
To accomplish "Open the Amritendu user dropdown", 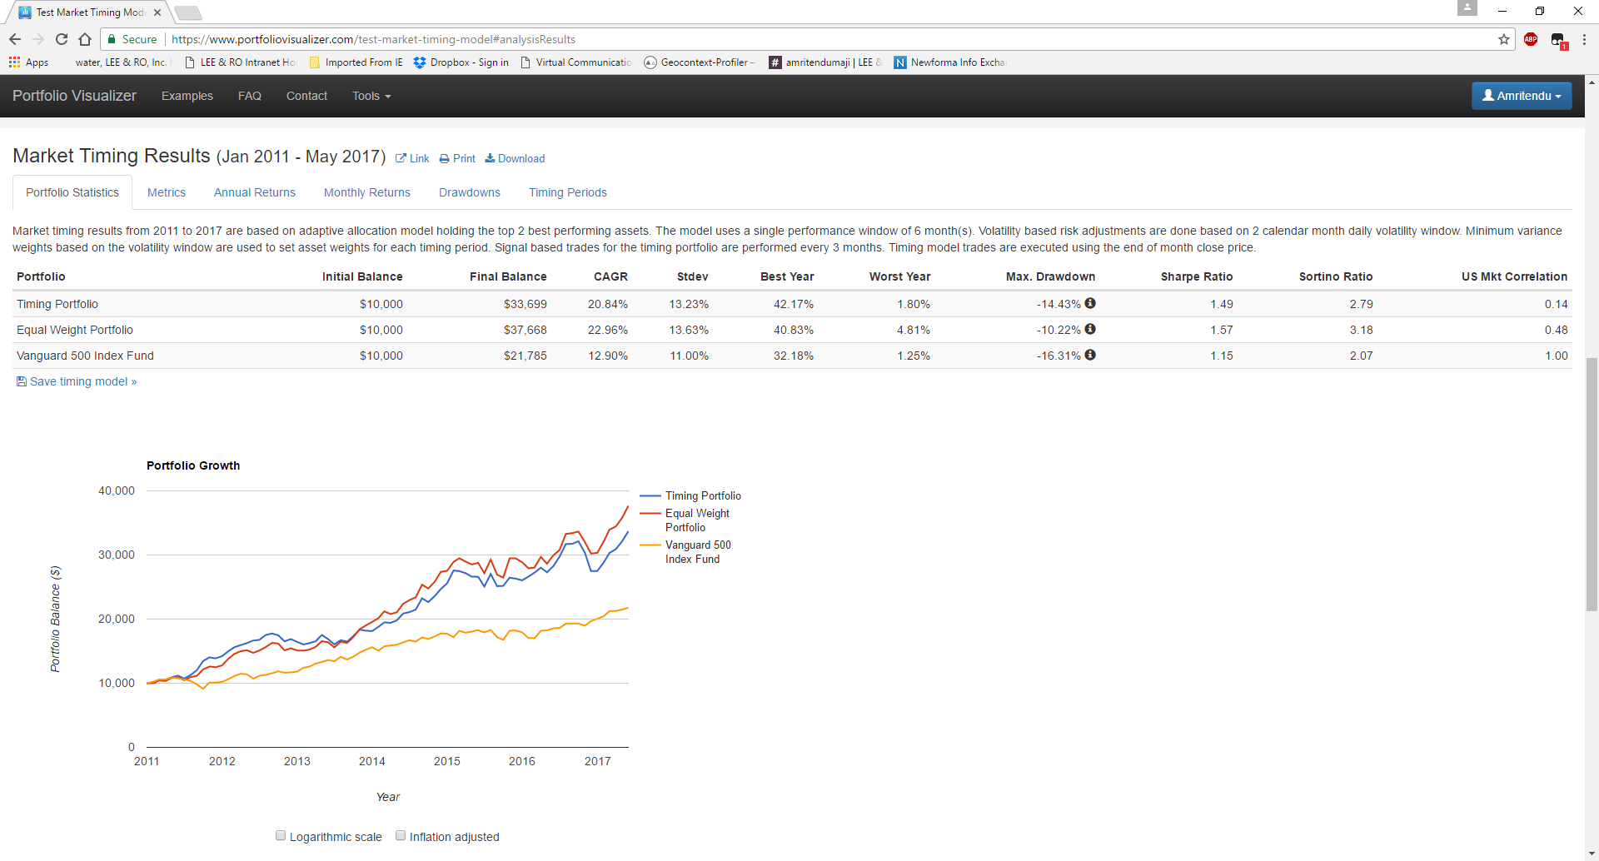I will [1521, 96].
